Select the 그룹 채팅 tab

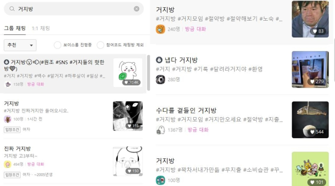15,28
